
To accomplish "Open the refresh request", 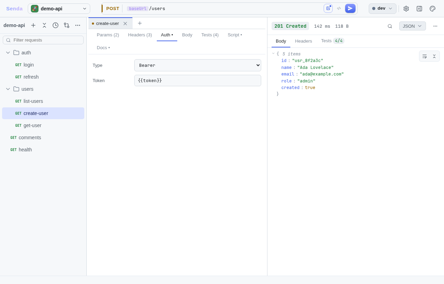I will click(43, 77).
